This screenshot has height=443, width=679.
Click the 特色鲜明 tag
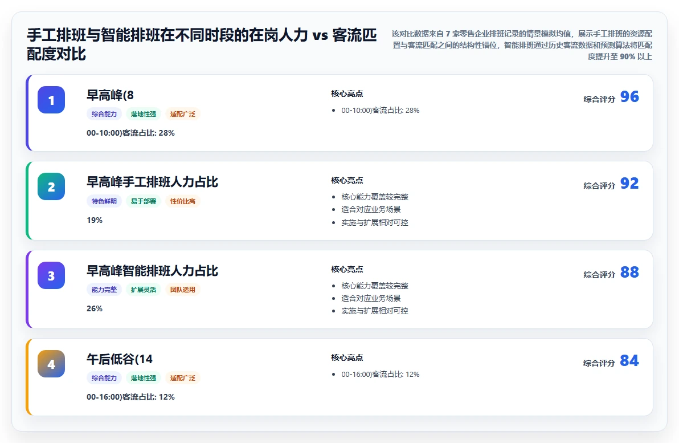[x=104, y=201]
